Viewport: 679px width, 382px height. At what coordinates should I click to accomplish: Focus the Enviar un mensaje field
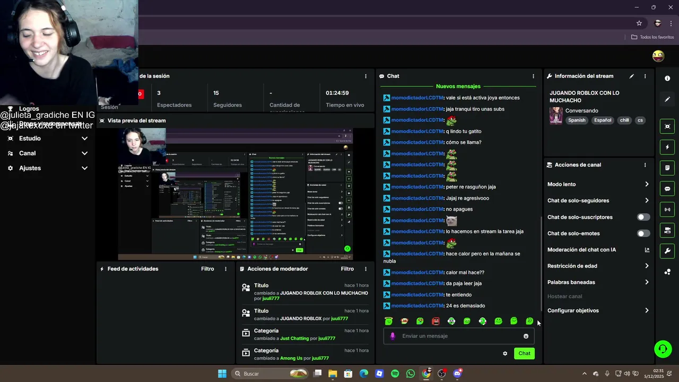click(x=459, y=336)
